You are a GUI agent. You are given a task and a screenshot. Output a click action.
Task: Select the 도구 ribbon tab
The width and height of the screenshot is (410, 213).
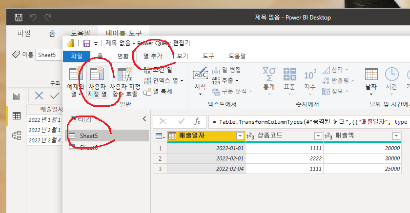point(208,56)
